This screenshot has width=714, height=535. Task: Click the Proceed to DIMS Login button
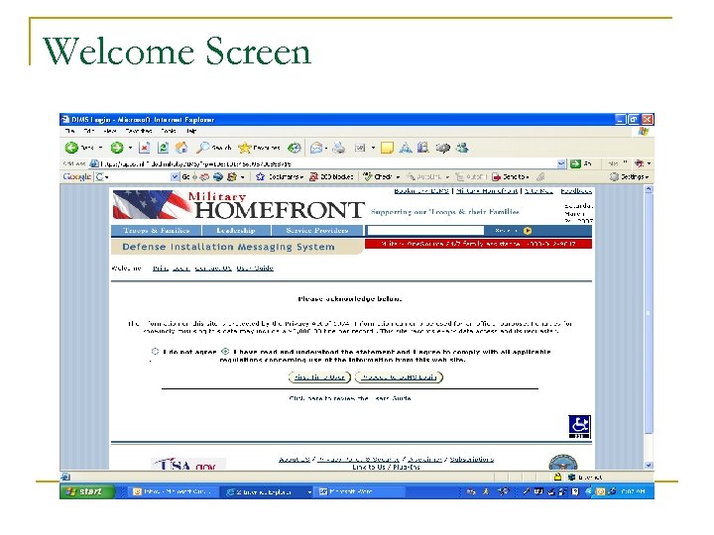pyautogui.click(x=399, y=377)
